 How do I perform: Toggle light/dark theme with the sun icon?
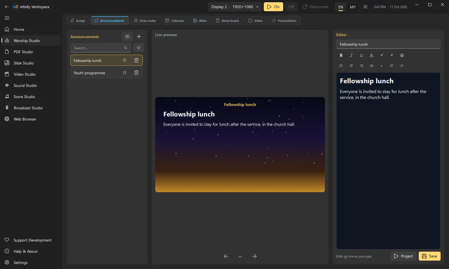click(x=365, y=7)
